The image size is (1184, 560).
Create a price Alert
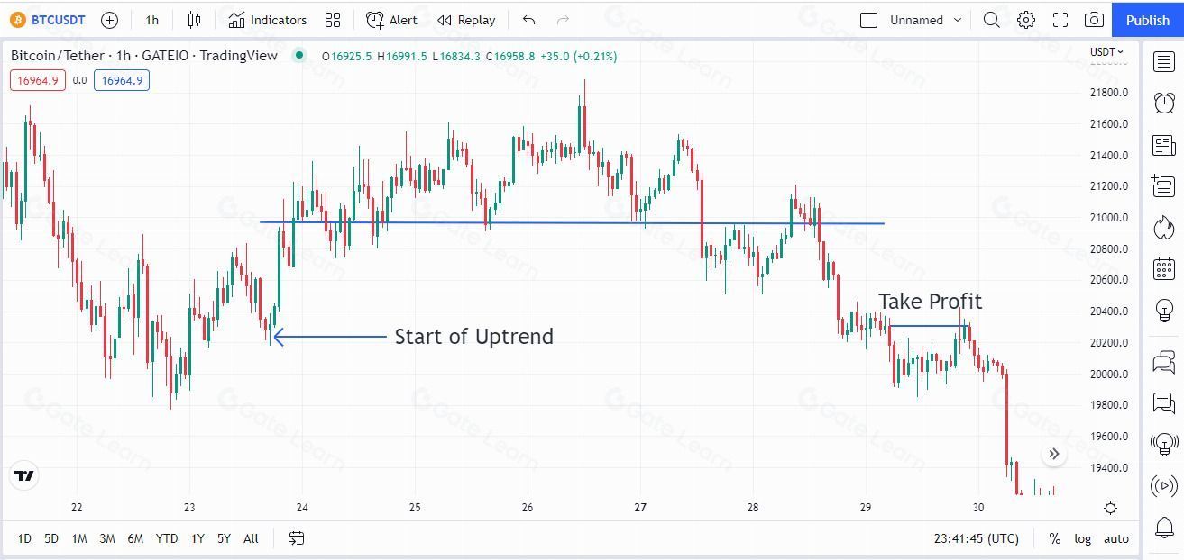point(392,20)
